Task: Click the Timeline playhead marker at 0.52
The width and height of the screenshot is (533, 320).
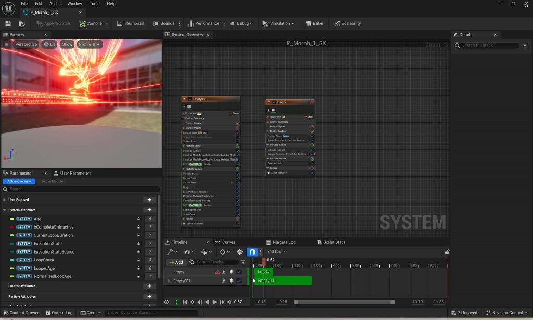Action: coord(264,262)
